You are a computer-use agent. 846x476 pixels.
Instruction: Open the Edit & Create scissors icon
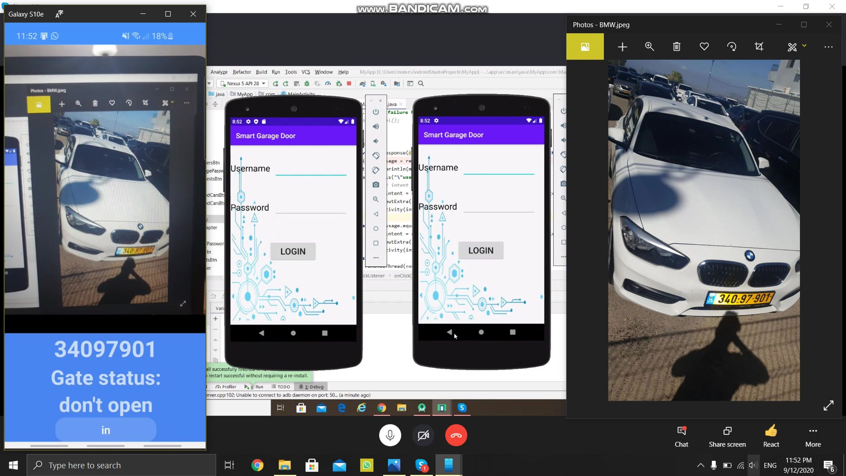792,47
